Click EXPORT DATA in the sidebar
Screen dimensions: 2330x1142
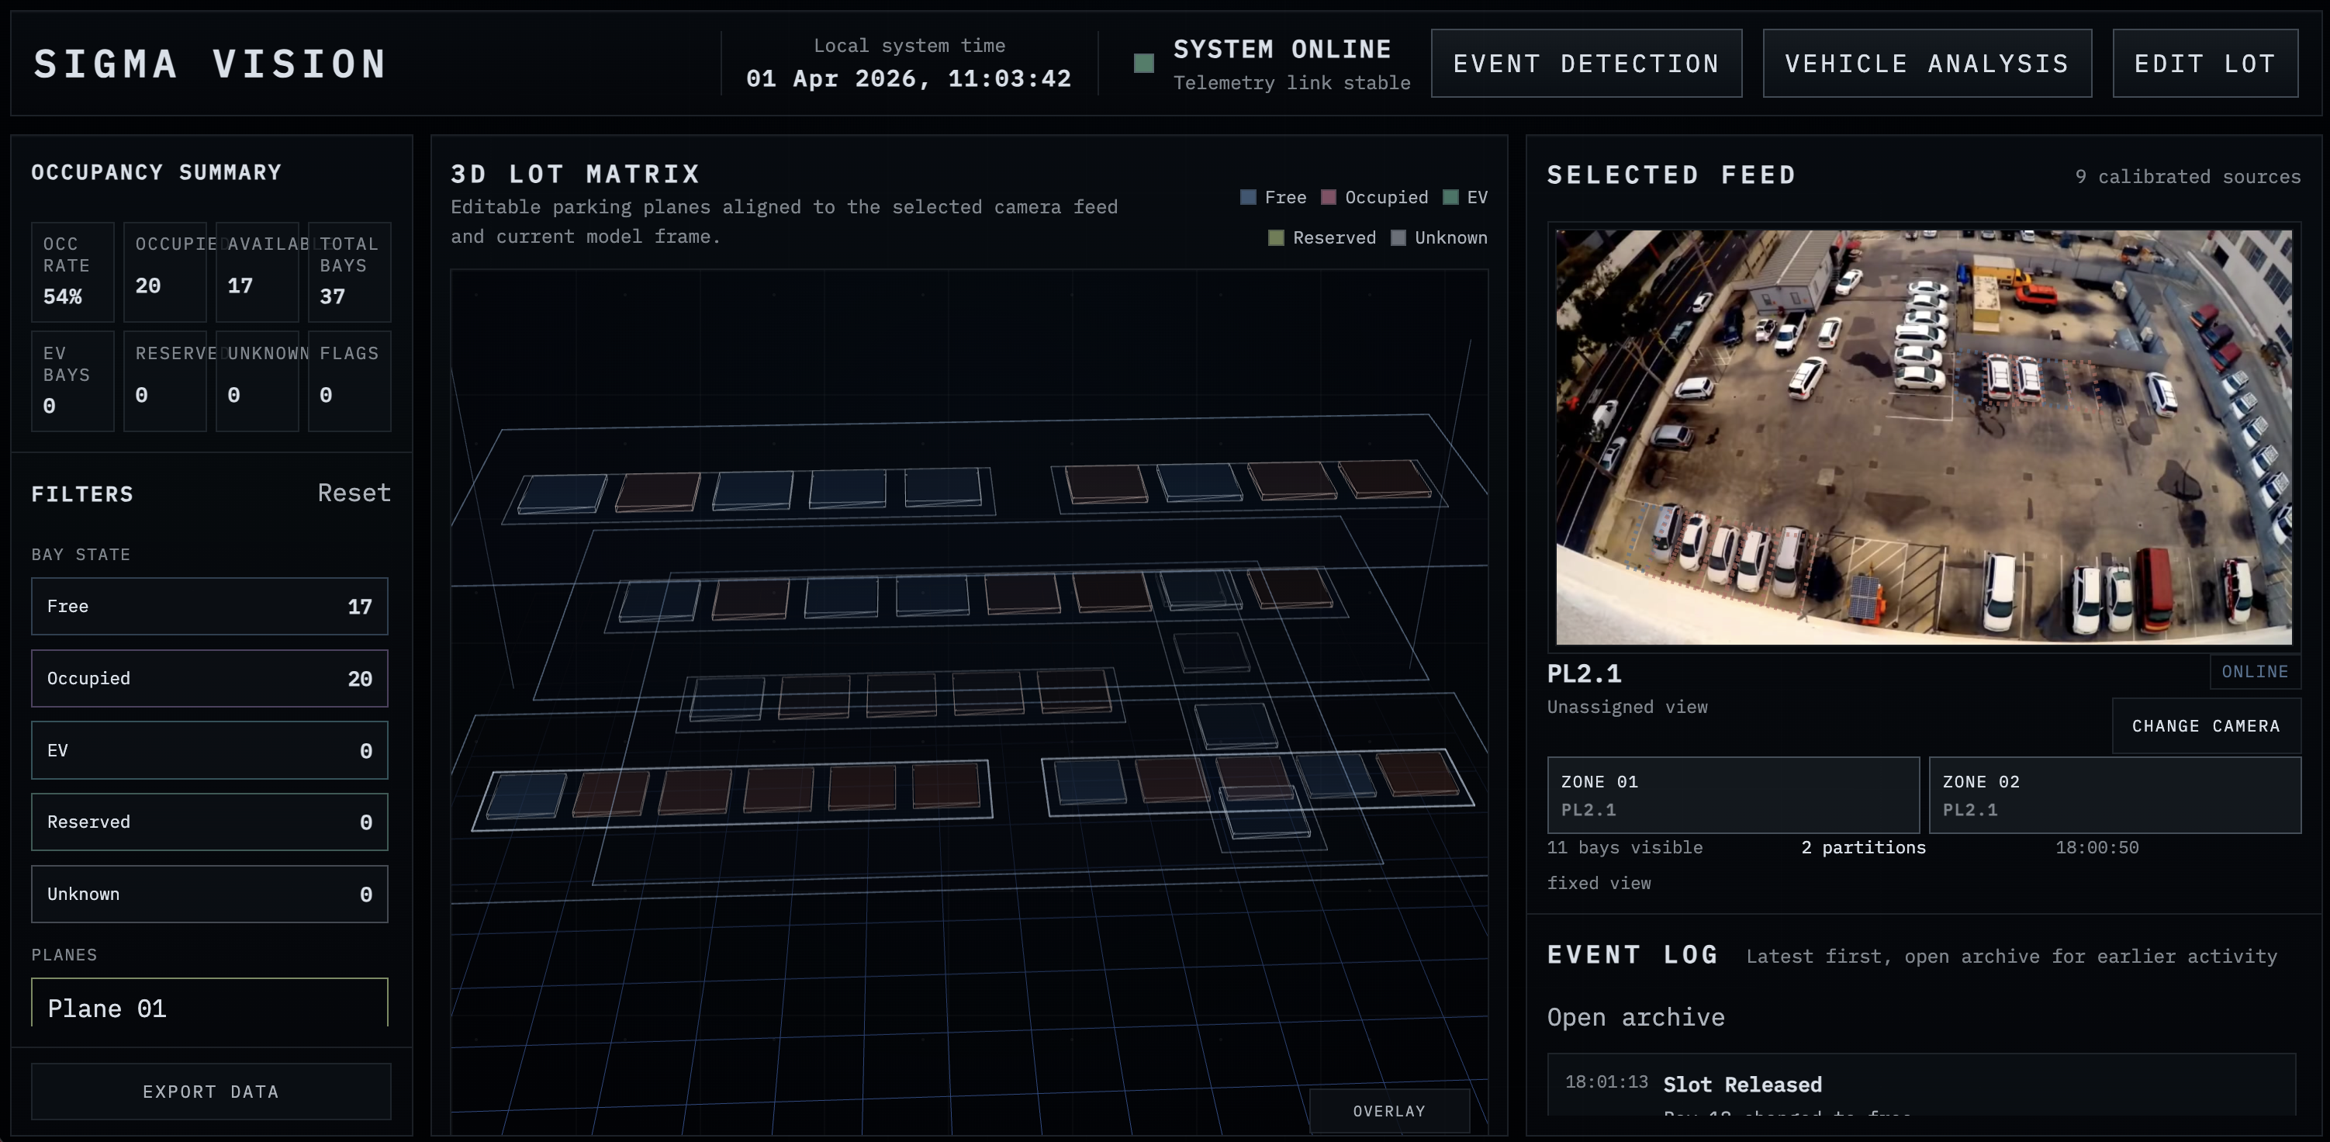click(210, 1092)
